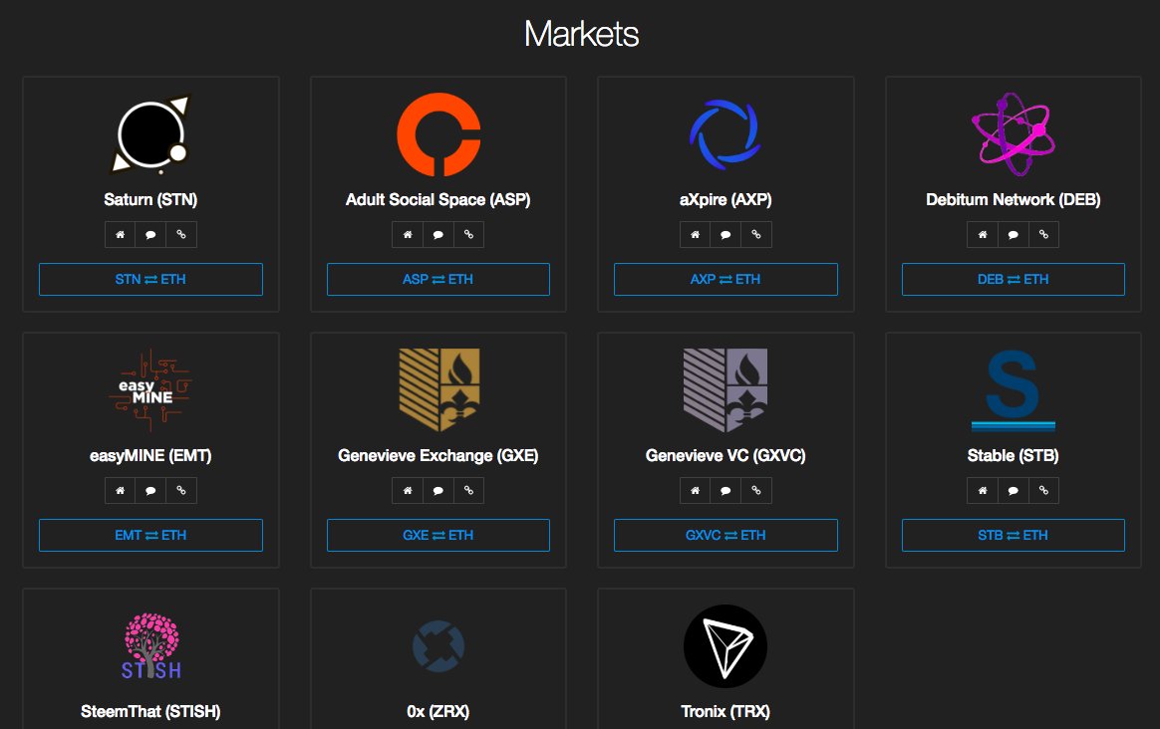1160x729 pixels.
Task: Open Genevieve VC (GXVC) chat icon
Action: pos(725,490)
